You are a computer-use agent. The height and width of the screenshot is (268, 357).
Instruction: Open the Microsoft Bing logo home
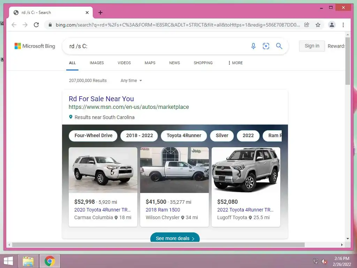click(x=35, y=46)
